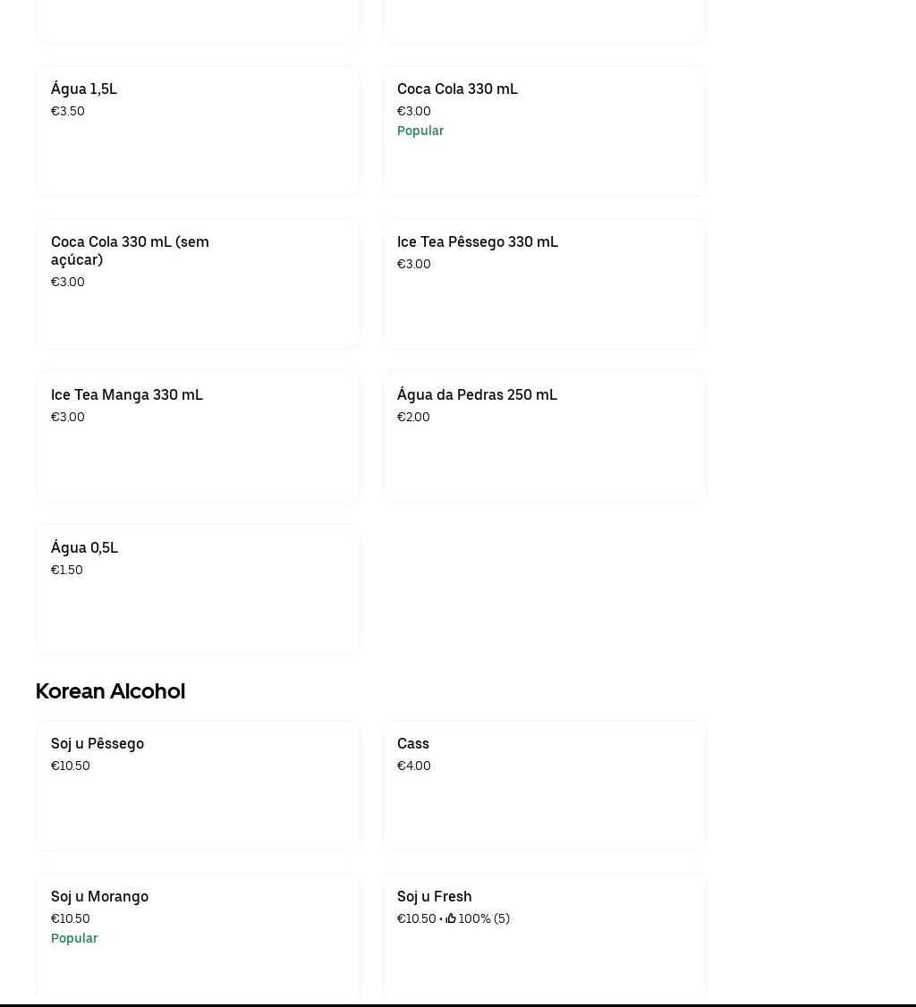Image resolution: width=916 pixels, height=1007 pixels.
Task: Choose the Ice Tea Pêssego 330 mL item
Action: click(544, 283)
